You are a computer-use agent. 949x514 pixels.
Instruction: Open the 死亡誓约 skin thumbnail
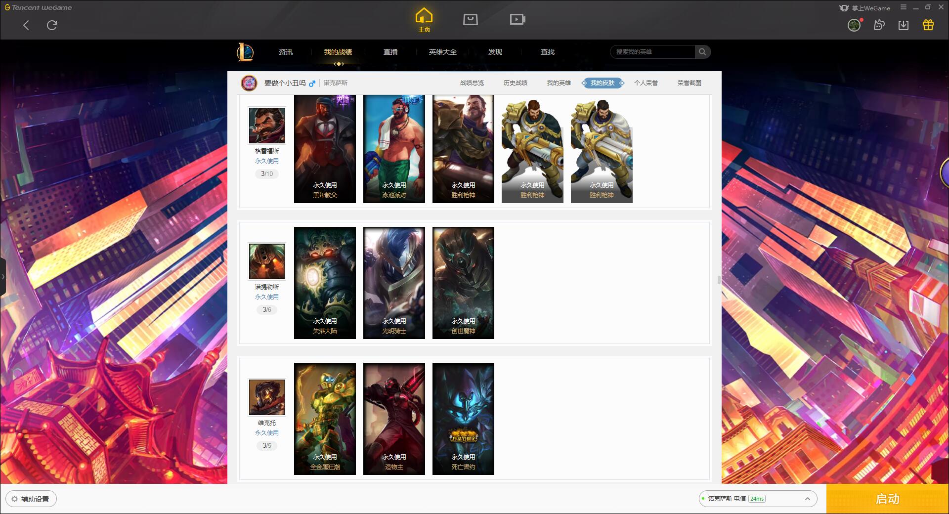click(x=463, y=419)
